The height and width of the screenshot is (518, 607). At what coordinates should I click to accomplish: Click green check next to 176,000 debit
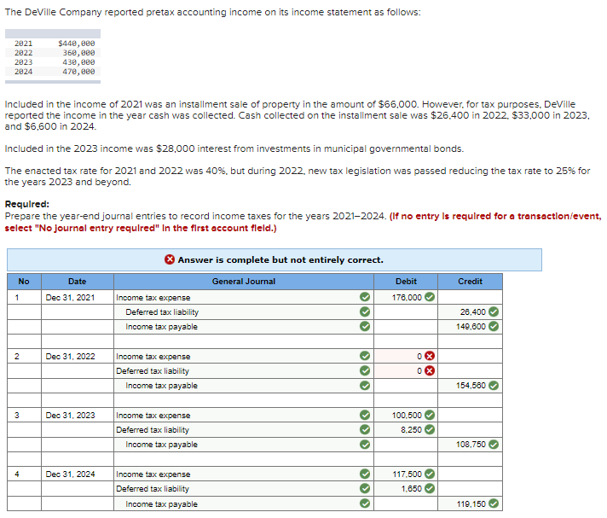[x=430, y=297]
